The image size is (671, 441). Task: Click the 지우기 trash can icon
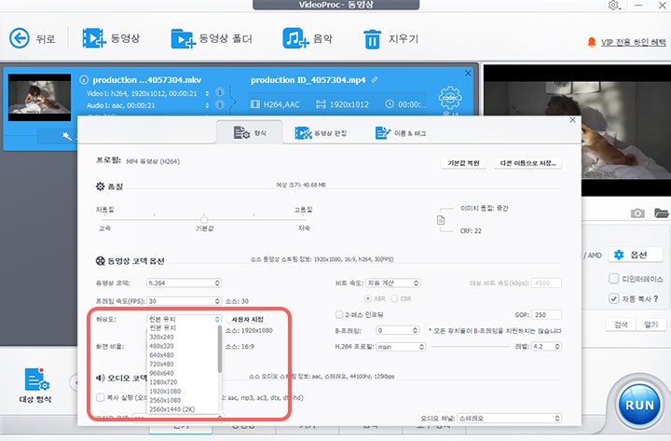tap(372, 39)
